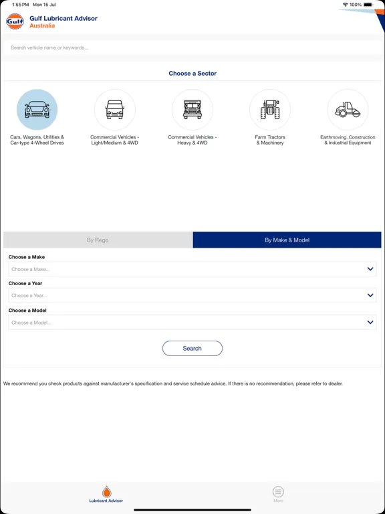
Task: Tap the 'Choose a Make' field label
Action: (x=27, y=257)
